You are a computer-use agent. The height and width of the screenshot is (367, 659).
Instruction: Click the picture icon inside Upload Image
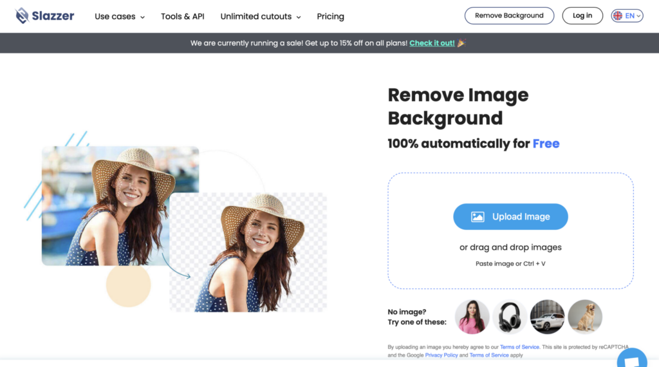tap(478, 216)
